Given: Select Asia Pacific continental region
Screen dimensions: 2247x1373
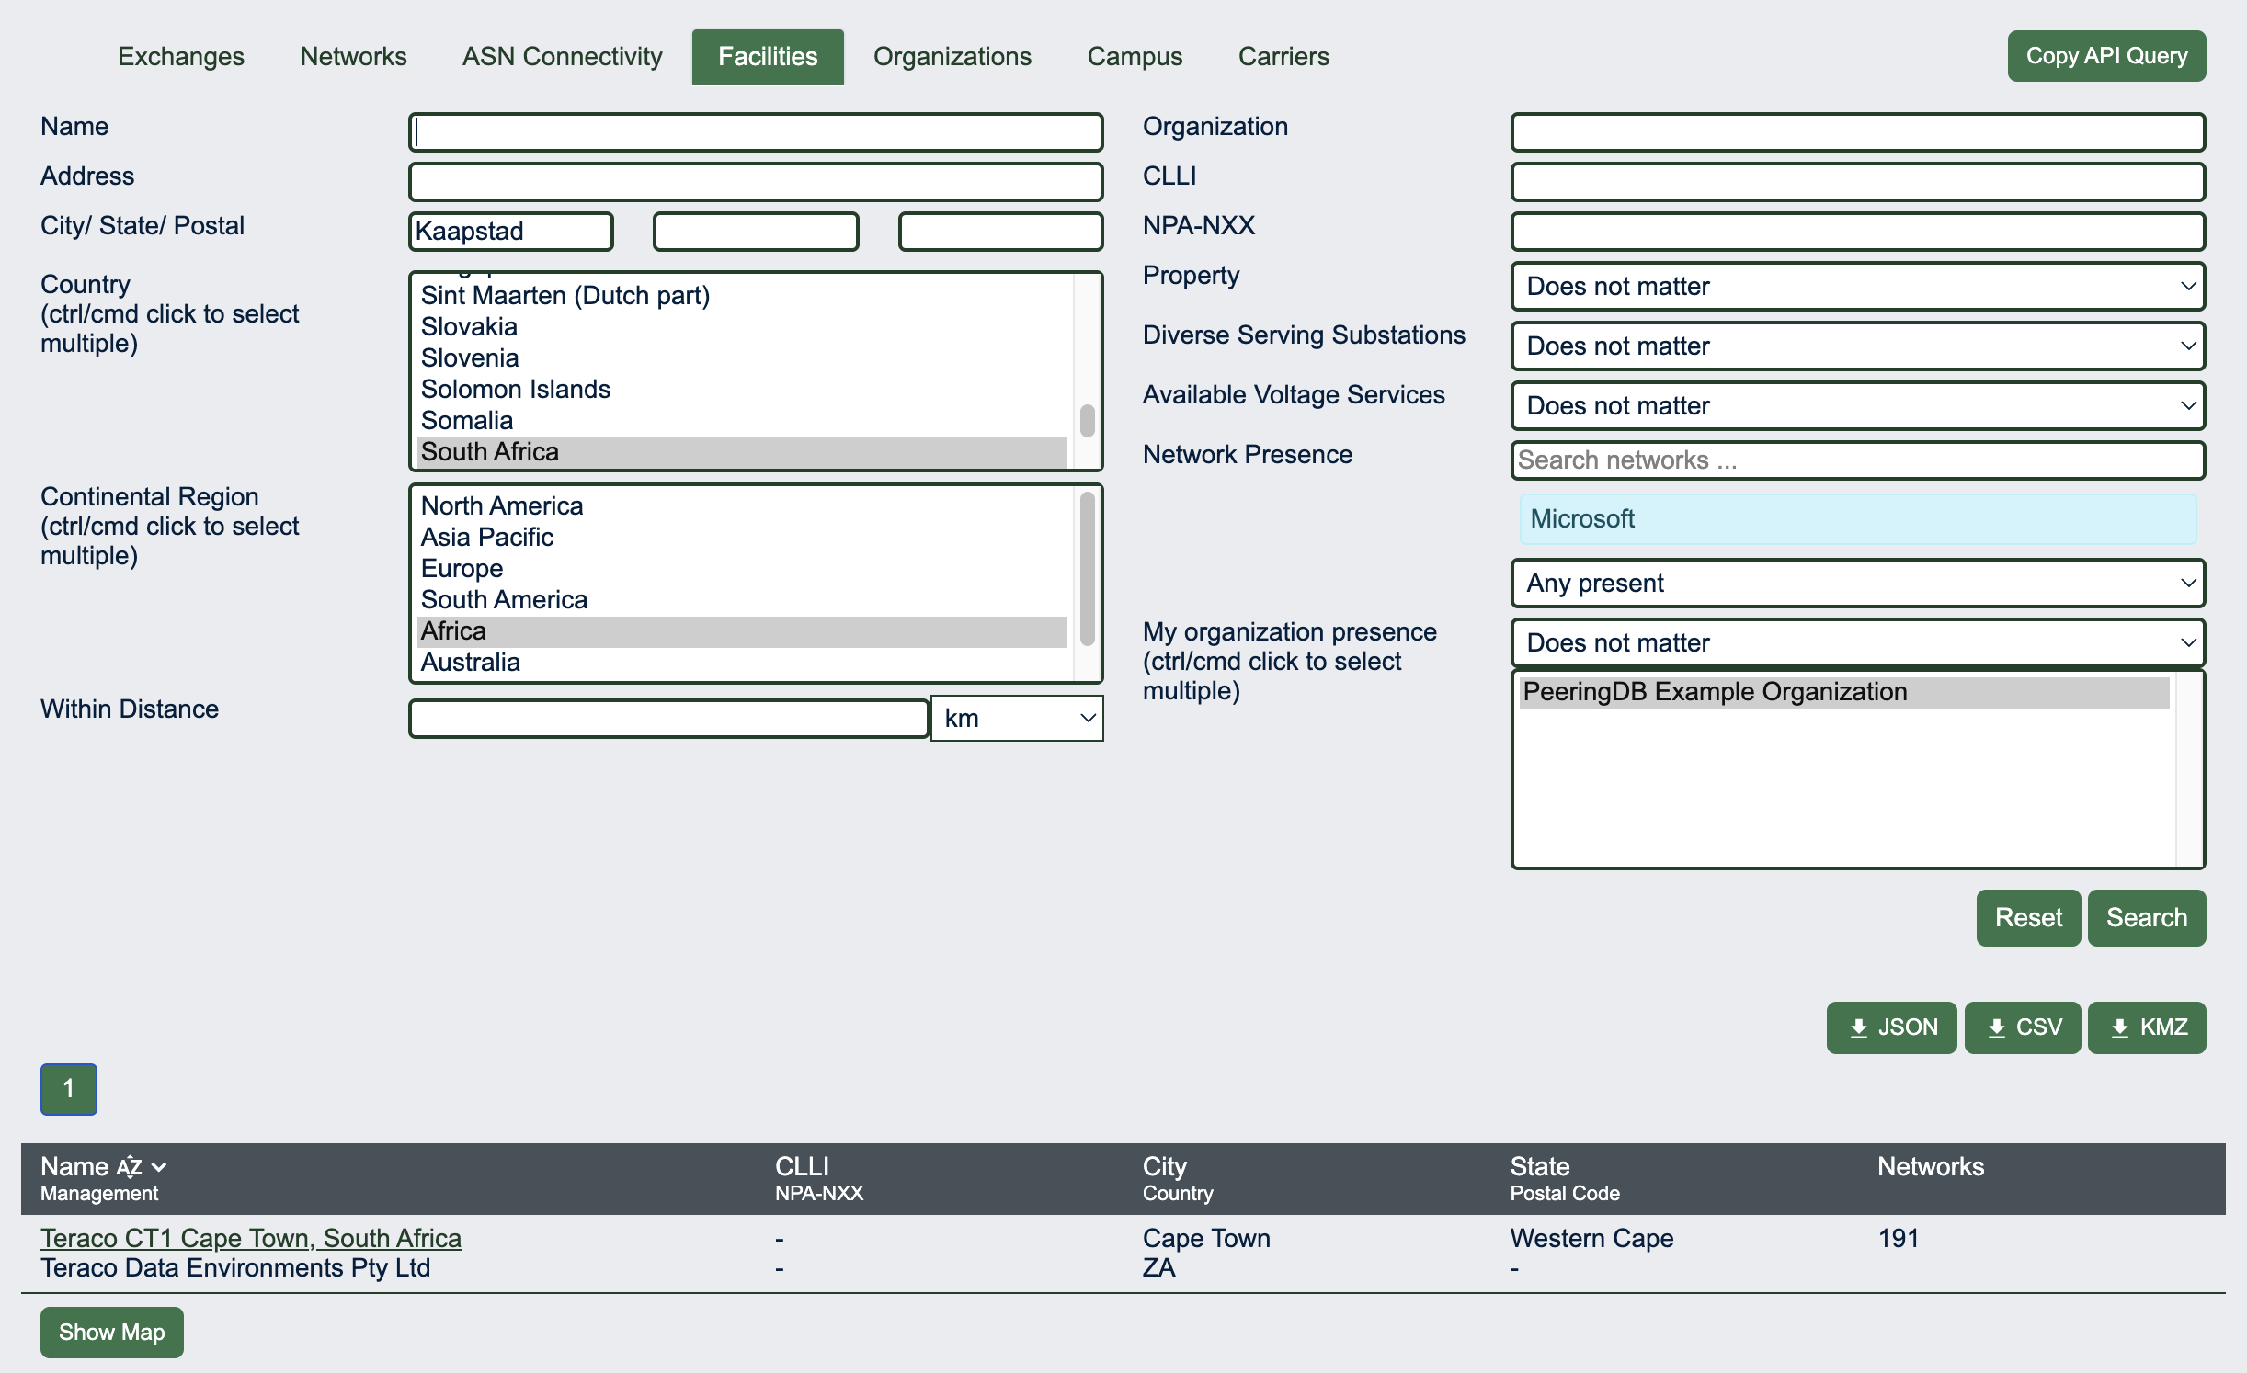Looking at the screenshot, I should point(742,538).
